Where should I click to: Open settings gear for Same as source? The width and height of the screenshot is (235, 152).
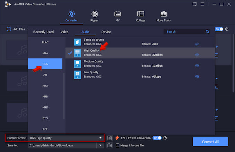pyautogui.click(x=197, y=44)
